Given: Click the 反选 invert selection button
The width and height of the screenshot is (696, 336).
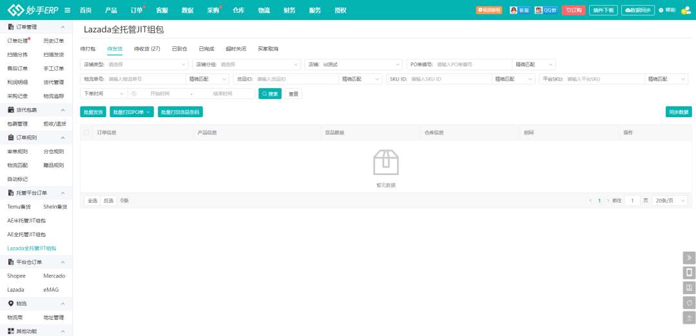Looking at the screenshot, I should [x=109, y=201].
